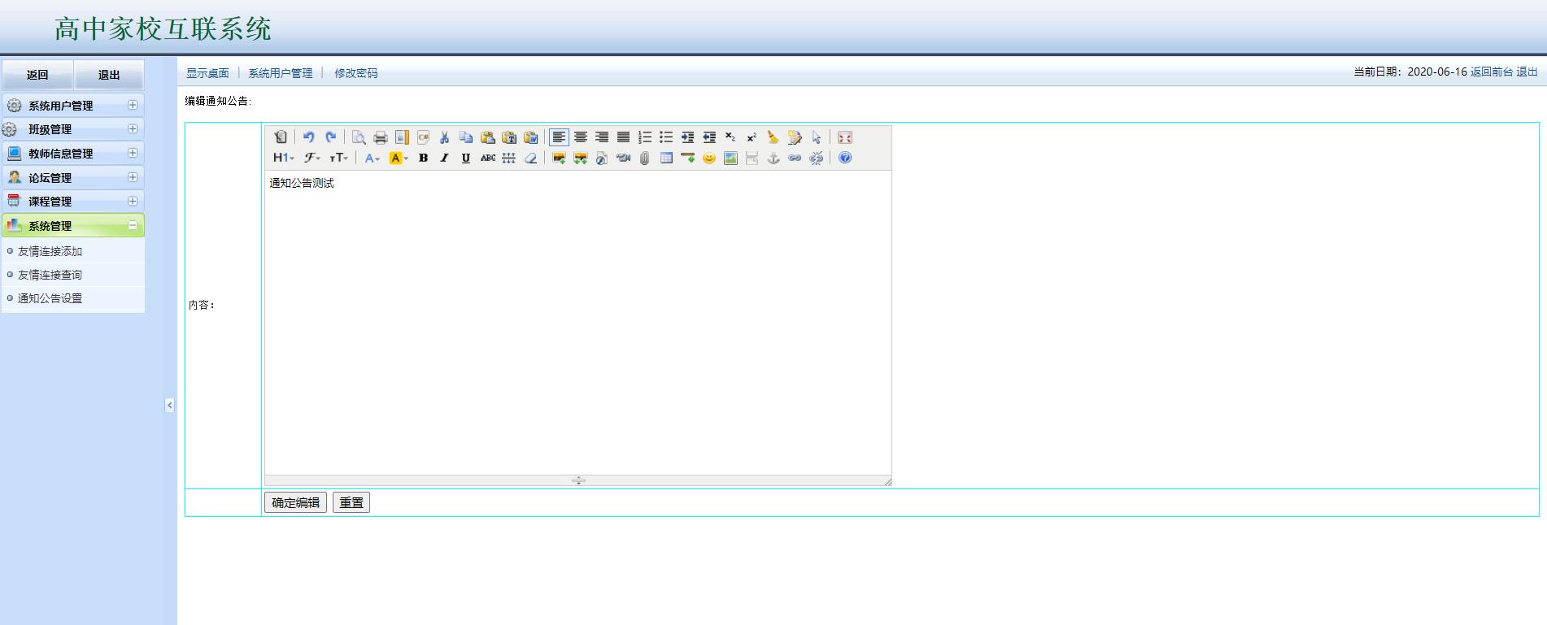The height and width of the screenshot is (625, 1547).
Task: Remove hyperlink with the unlink icon
Action: [817, 158]
